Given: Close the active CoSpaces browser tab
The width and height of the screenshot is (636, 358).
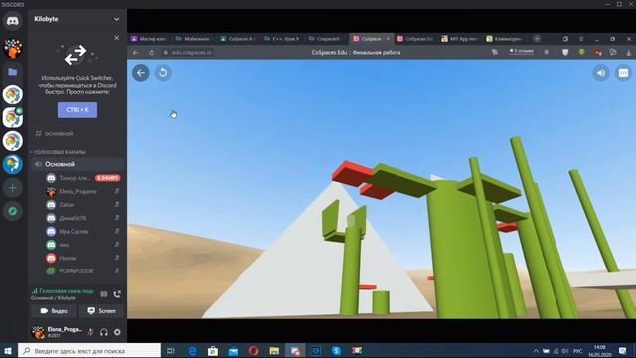Looking at the screenshot, I should pos(388,39).
